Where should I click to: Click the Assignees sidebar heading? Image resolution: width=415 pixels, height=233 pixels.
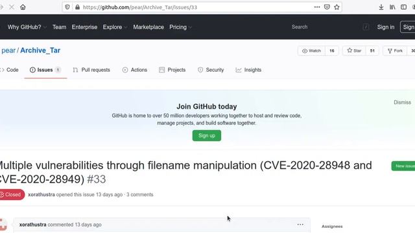click(332, 227)
